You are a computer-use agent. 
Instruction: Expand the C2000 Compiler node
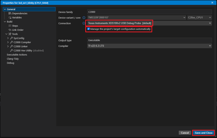pos(8,42)
